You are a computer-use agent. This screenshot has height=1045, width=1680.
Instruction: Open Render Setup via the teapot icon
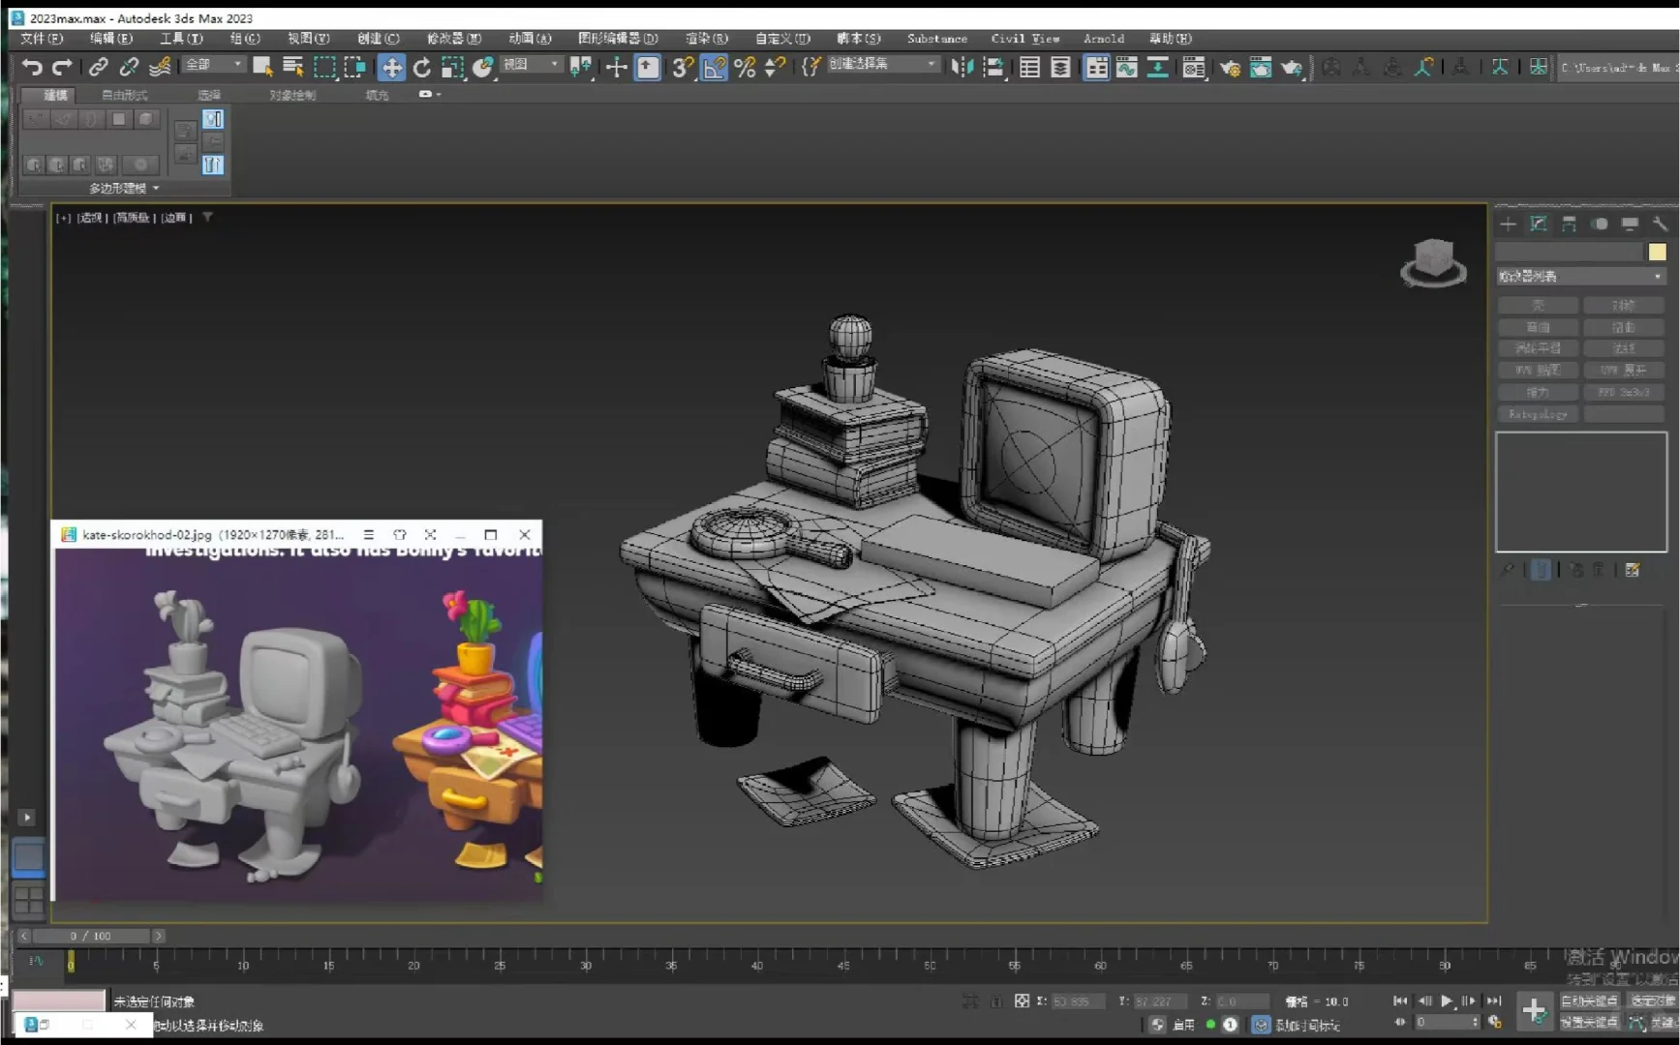pyautogui.click(x=1231, y=68)
